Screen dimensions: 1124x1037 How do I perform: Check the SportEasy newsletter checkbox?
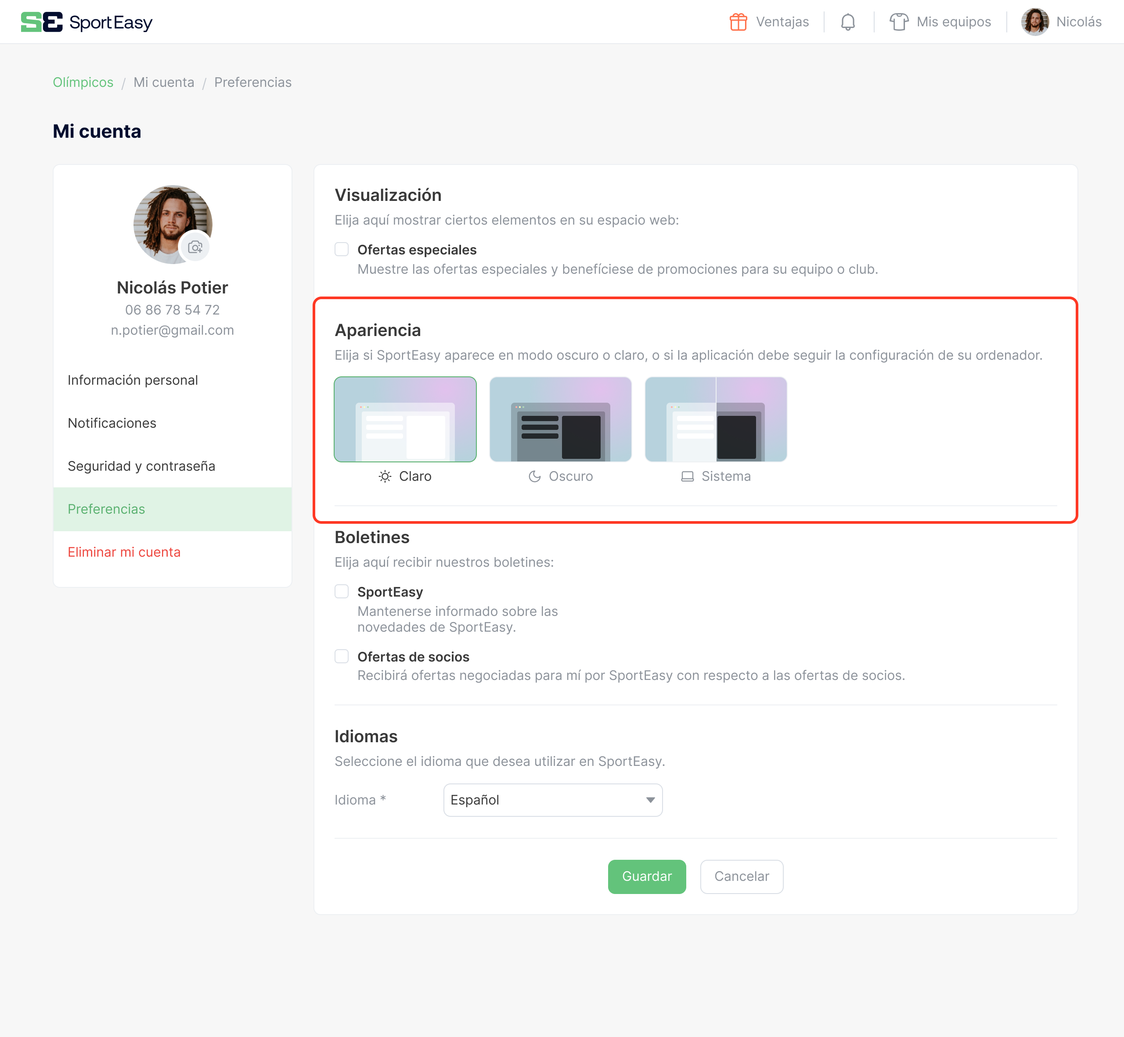(x=342, y=591)
